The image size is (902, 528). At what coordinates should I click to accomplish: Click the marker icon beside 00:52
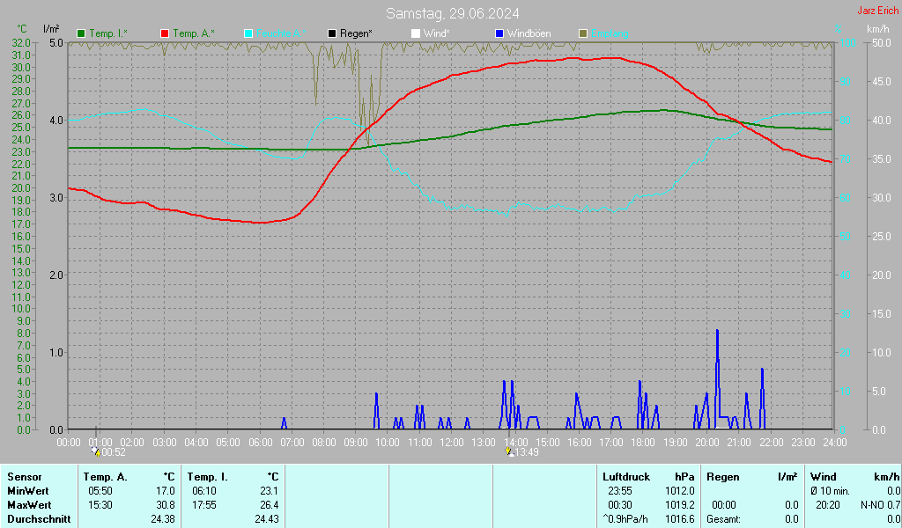[x=95, y=451]
